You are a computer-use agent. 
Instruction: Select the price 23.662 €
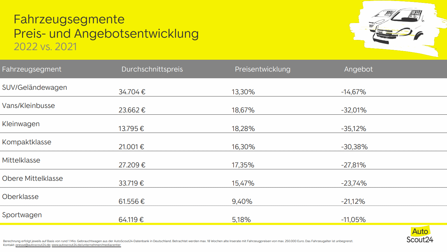coord(132,110)
